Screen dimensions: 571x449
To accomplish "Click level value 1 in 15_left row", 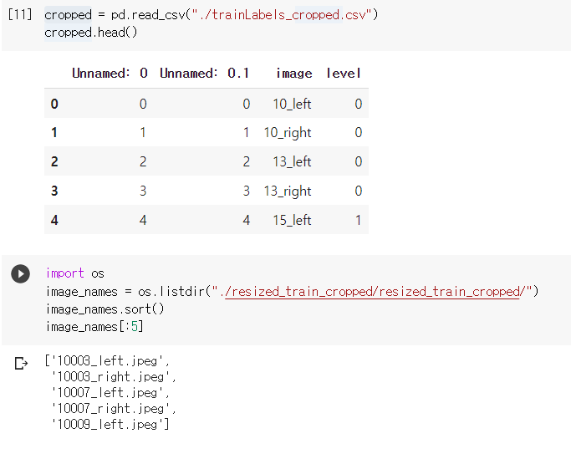I will point(359,220).
